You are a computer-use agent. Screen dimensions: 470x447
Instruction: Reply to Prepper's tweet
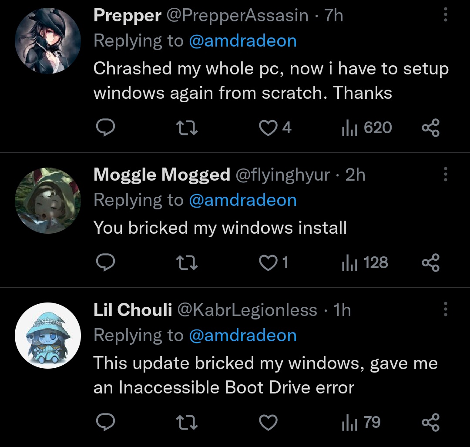click(104, 128)
